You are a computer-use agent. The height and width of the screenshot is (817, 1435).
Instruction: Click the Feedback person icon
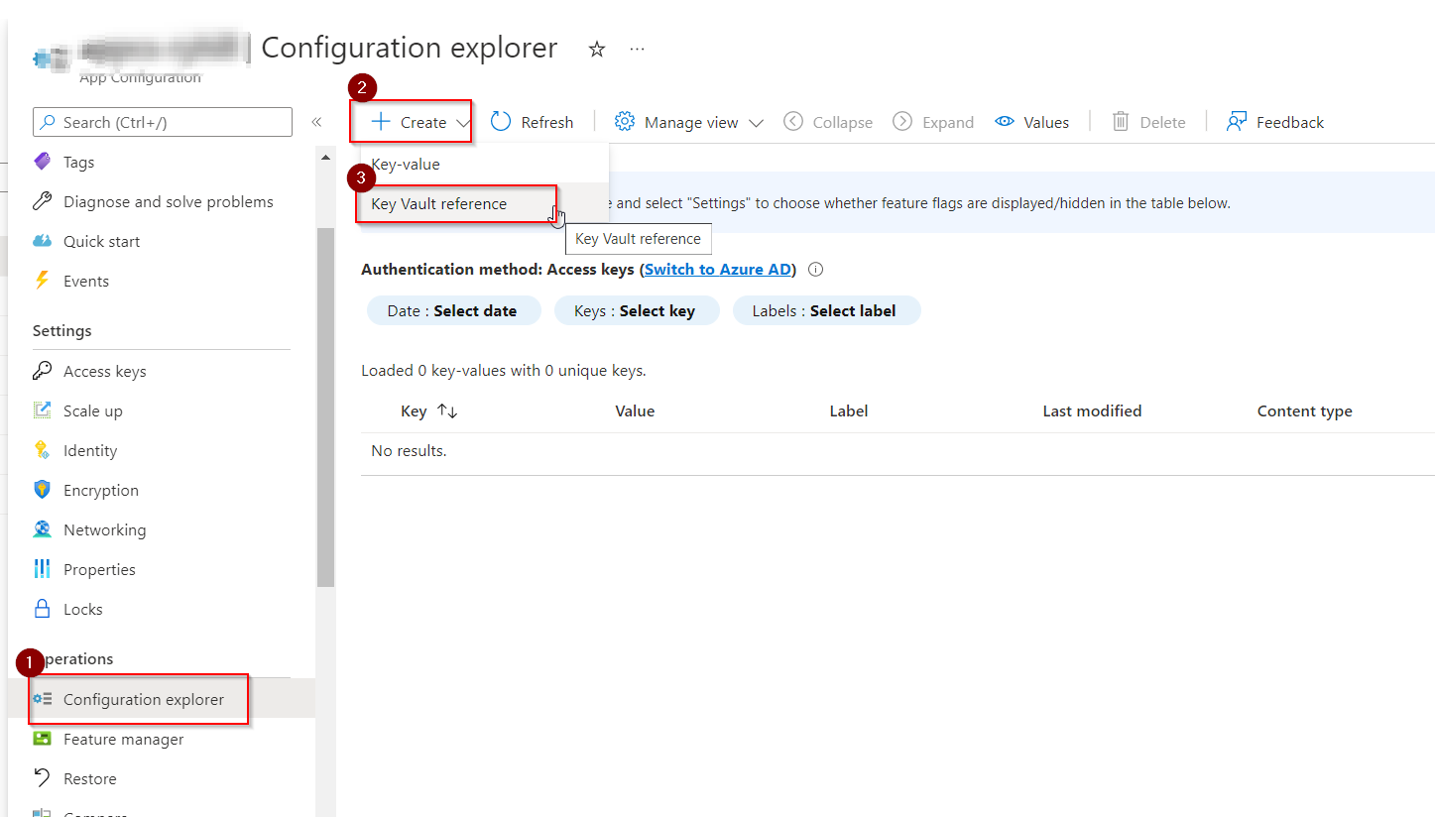point(1237,121)
